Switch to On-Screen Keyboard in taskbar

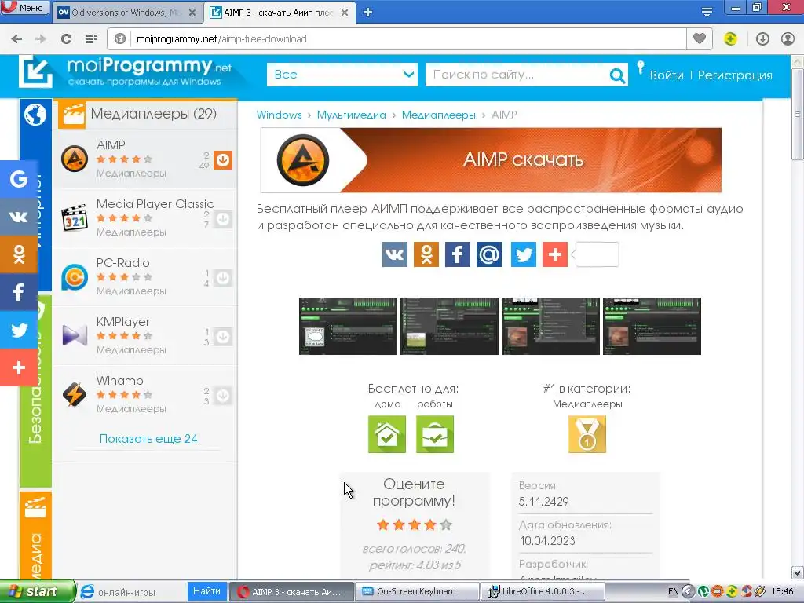point(416,591)
